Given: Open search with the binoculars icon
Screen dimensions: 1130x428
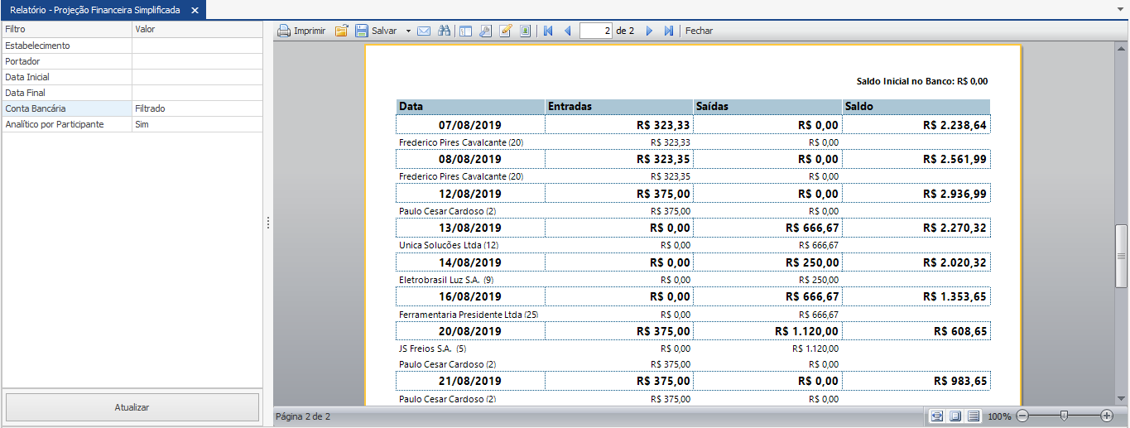Looking at the screenshot, I should point(445,31).
